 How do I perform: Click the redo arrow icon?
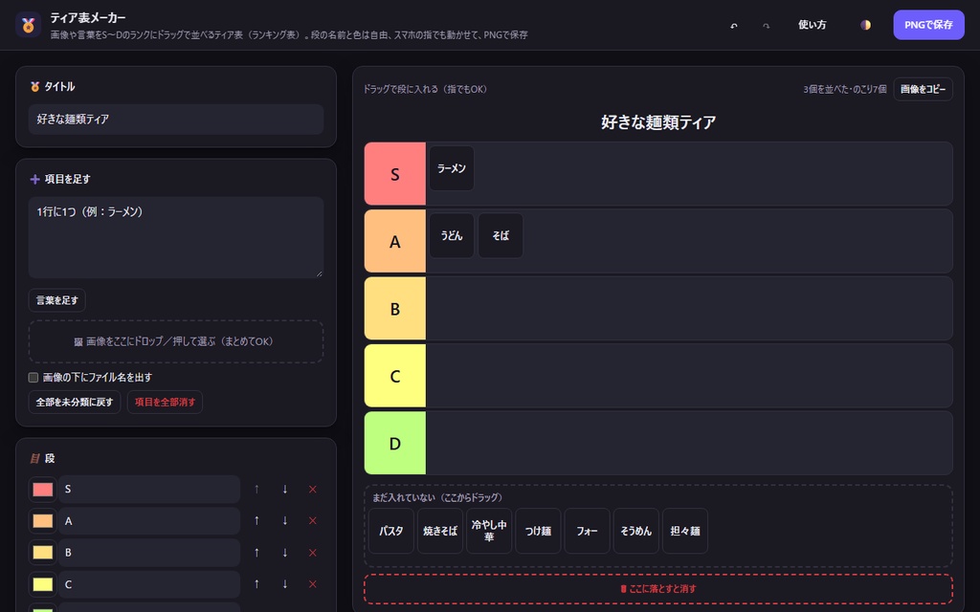766,25
